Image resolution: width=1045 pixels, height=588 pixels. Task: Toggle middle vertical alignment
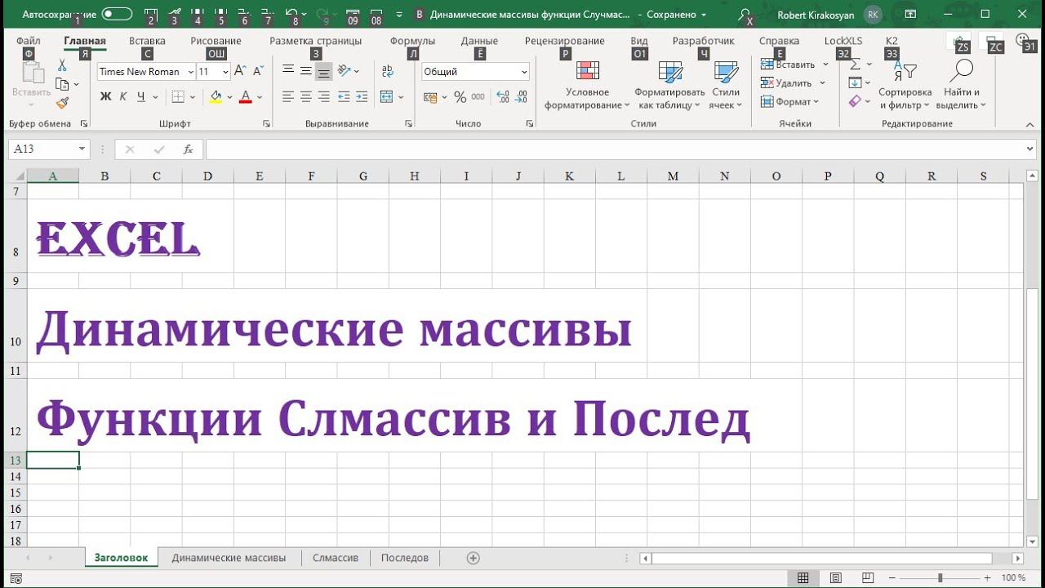click(x=306, y=71)
